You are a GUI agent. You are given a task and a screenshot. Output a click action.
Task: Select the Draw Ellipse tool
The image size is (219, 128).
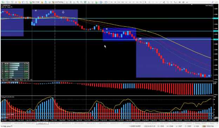point(183,2)
